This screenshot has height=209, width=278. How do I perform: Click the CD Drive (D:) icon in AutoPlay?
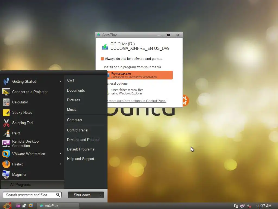pyautogui.click(x=105, y=47)
